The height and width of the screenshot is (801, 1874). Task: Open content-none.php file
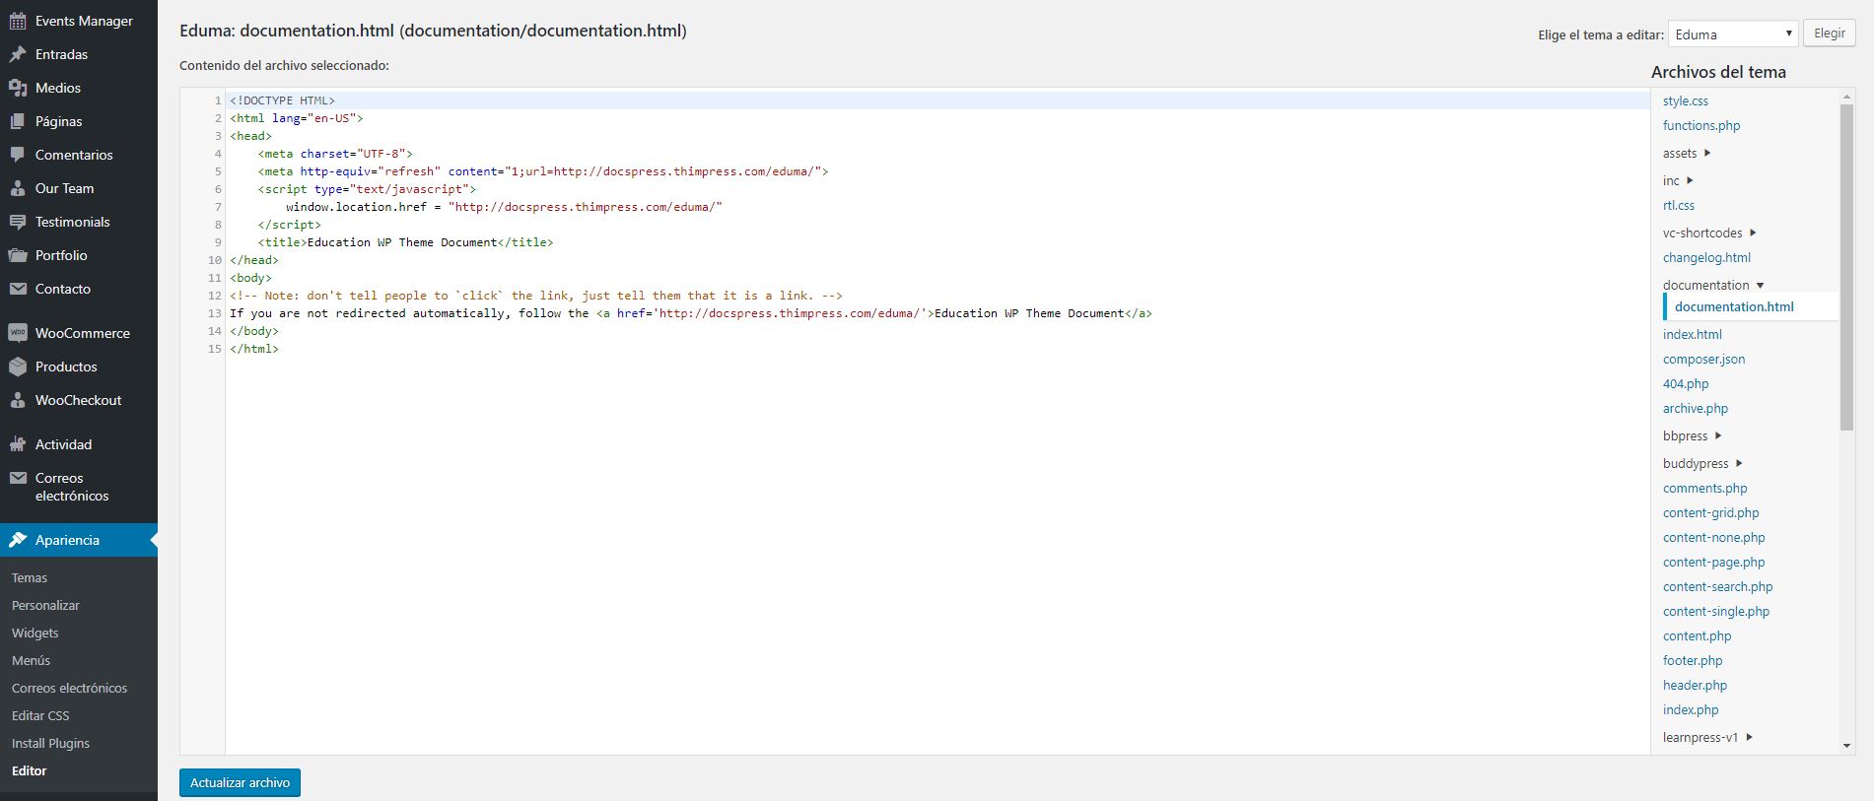[x=1713, y=538]
